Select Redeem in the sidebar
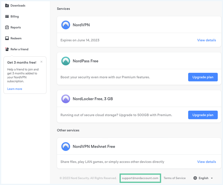 [16, 38]
